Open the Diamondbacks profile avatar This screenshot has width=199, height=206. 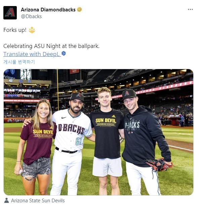click(10, 13)
